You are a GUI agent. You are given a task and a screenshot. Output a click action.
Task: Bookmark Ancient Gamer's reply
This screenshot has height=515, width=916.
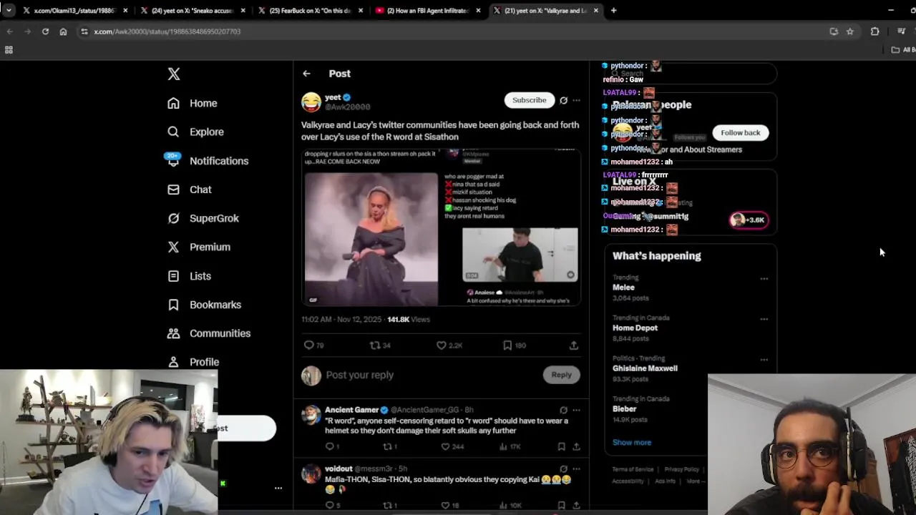561,446
